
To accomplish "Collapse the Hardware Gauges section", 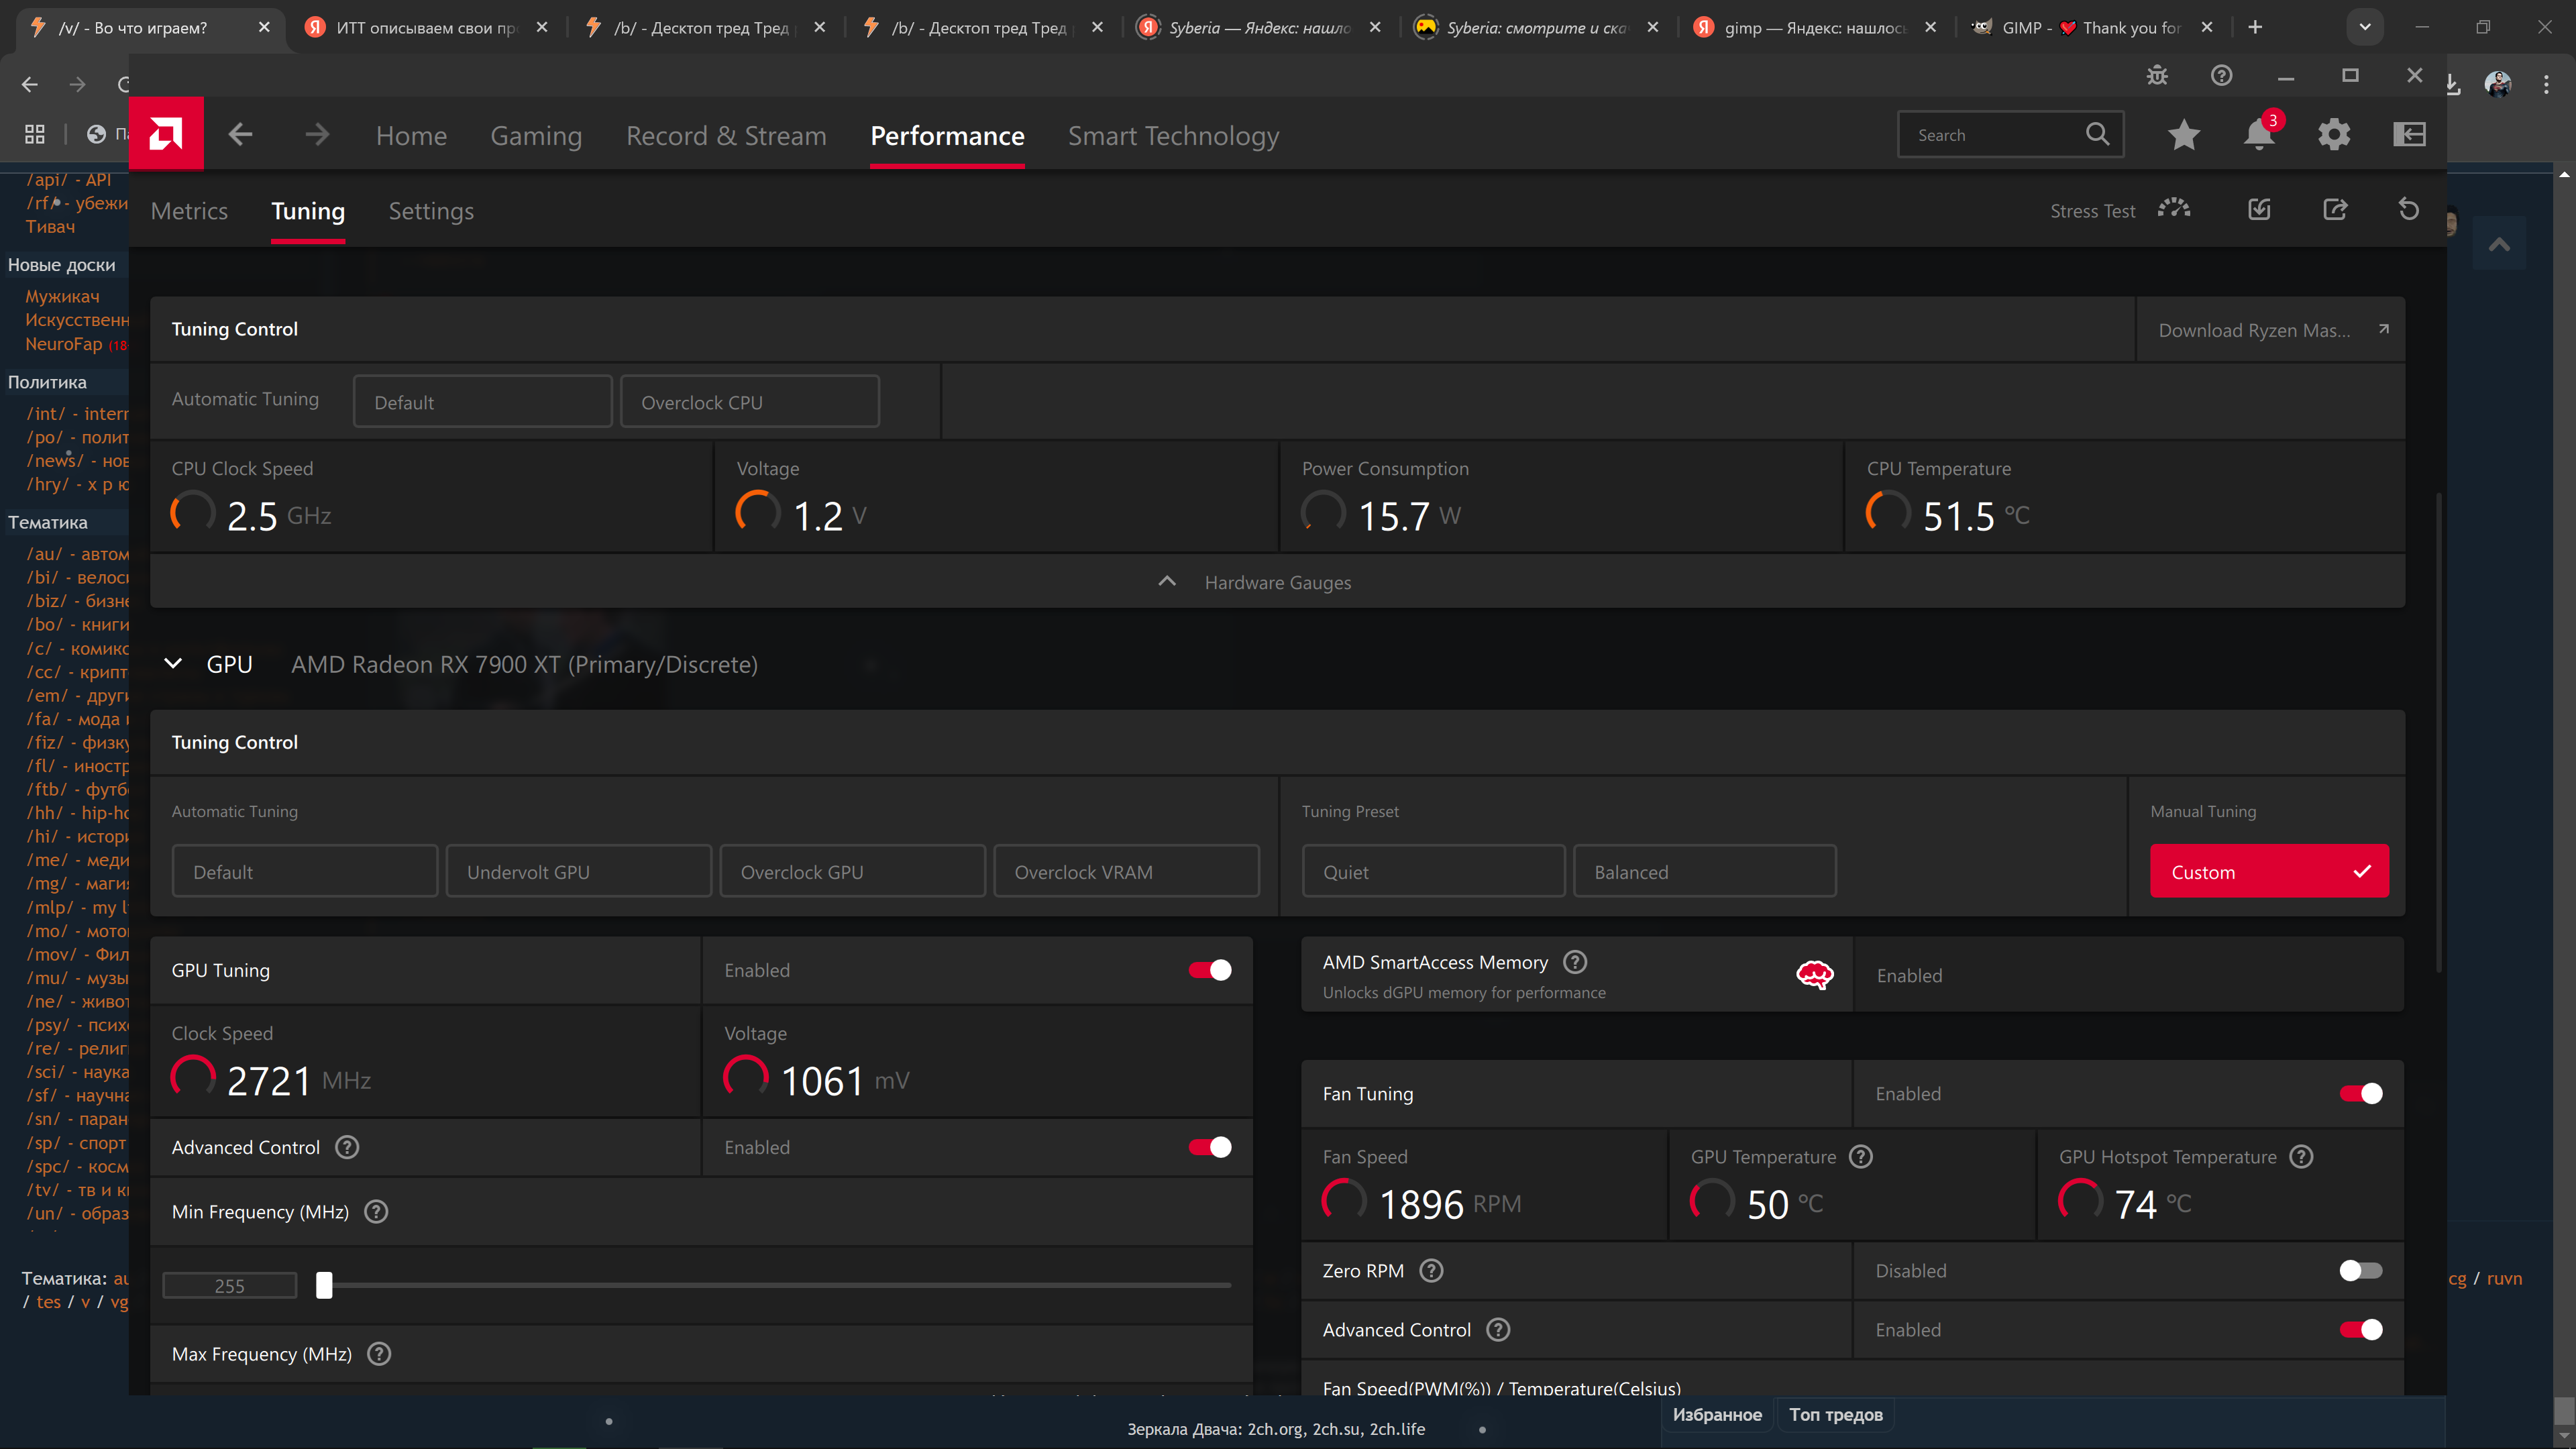I will coord(1166,582).
